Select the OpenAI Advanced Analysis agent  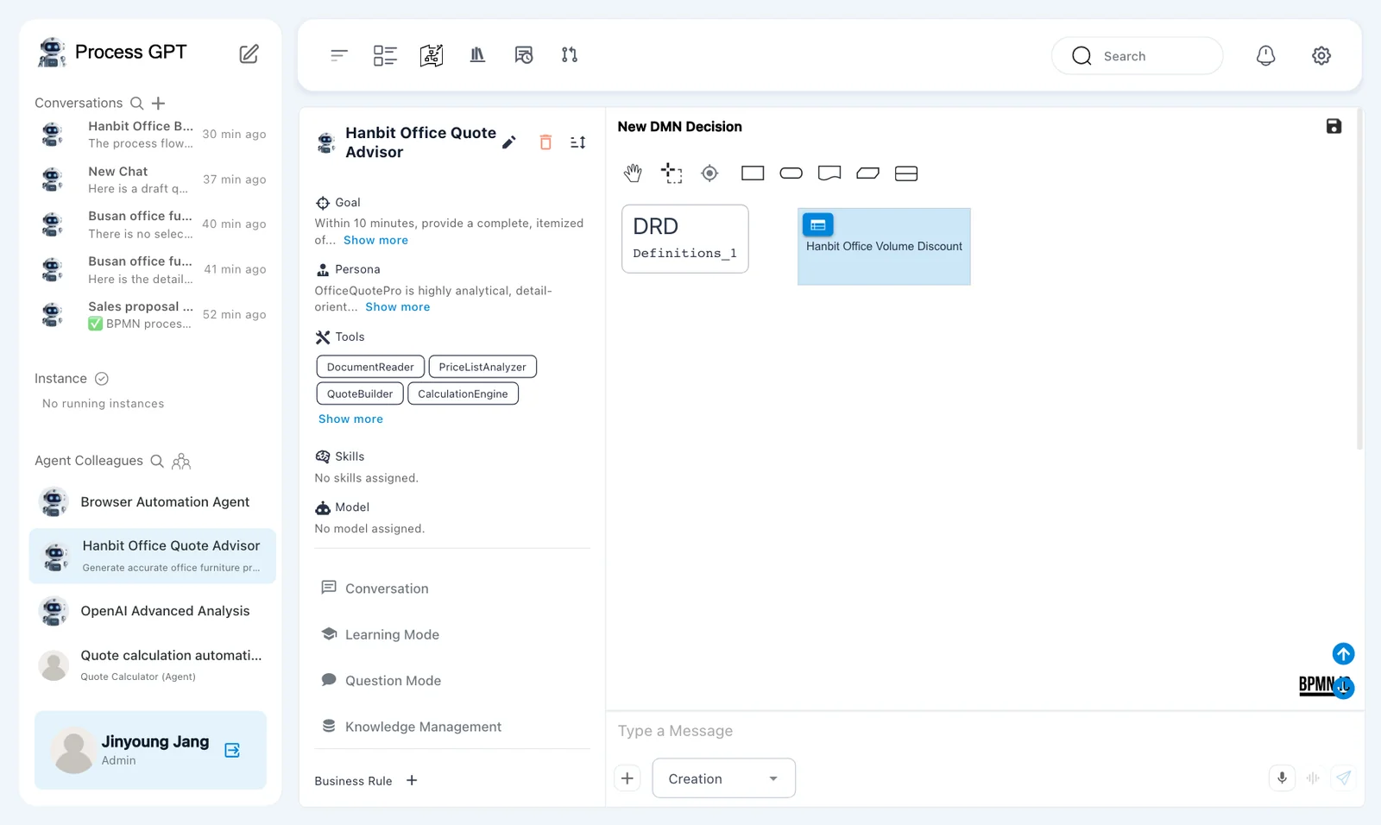tap(152, 611)
